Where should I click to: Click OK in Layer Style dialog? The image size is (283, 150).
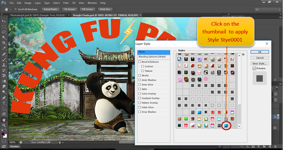(260, 52)
